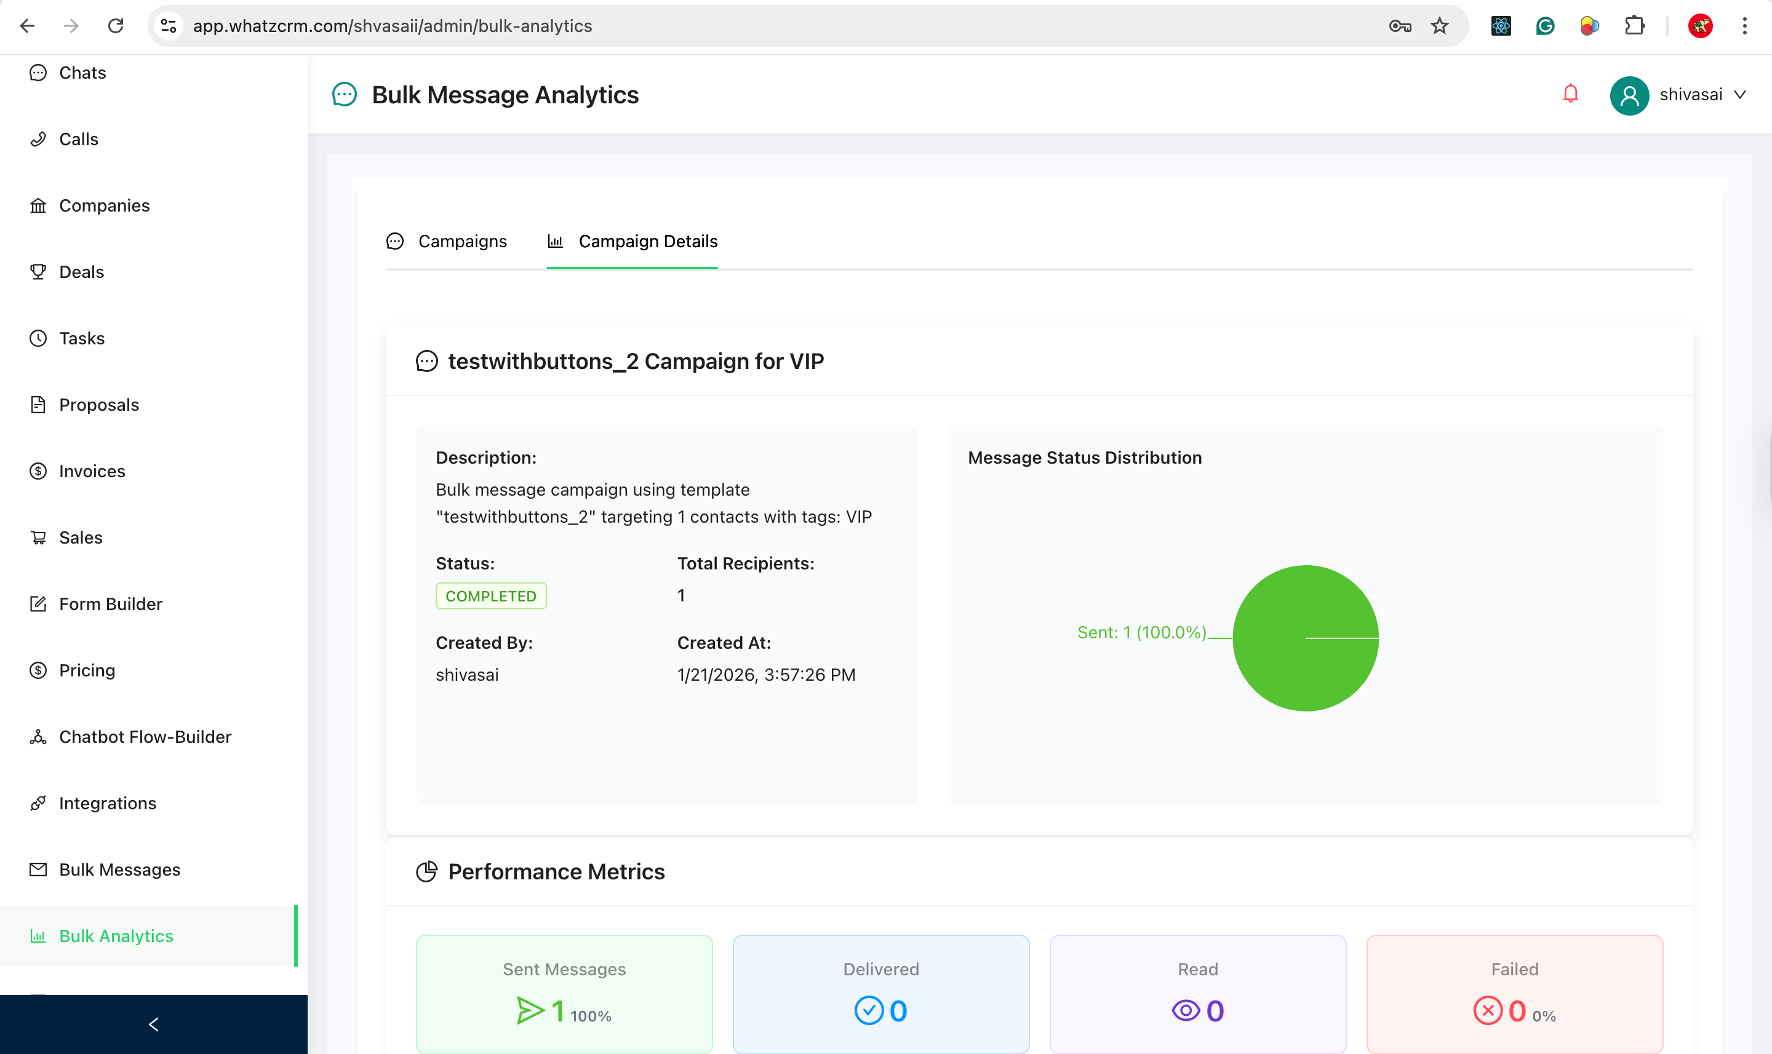Click the COMPLETED status badge
This screenshot has height=1054, width=1772.
pos(490,596)
